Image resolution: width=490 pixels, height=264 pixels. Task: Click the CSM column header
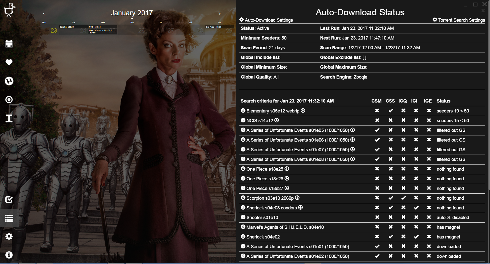click(376, 101)
